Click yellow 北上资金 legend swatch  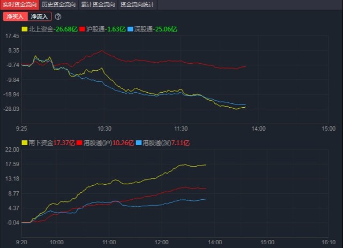[x=24, y=28]
